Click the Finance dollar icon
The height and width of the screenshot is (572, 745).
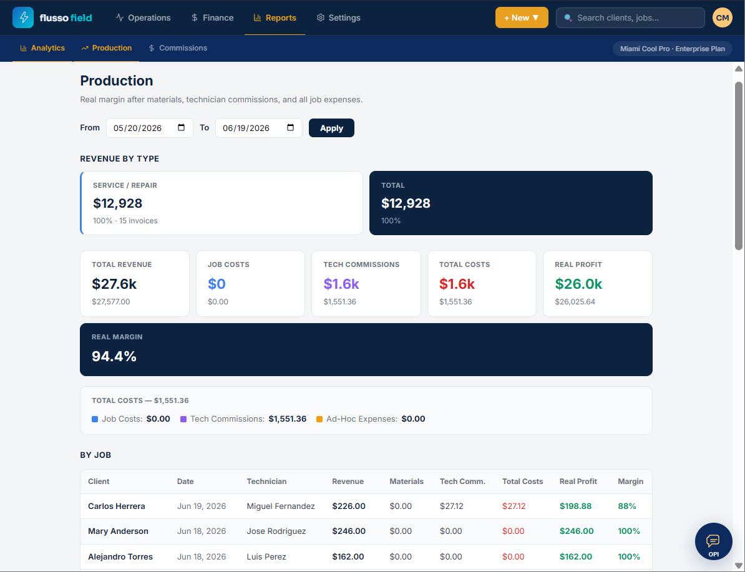coord(194,17)
